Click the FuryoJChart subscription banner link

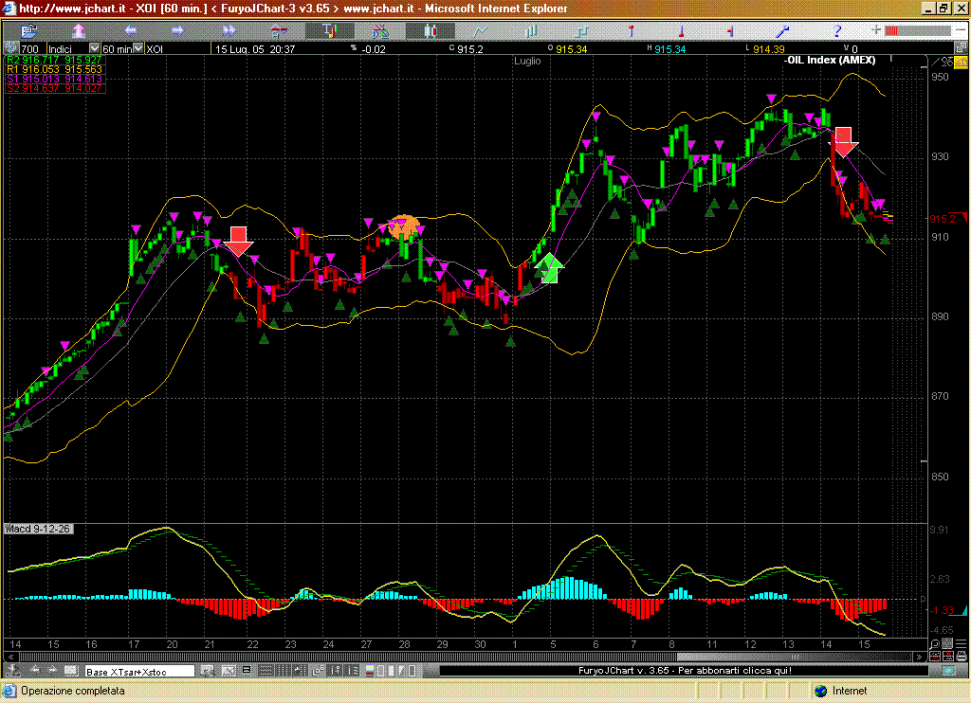tap(684, 671)
